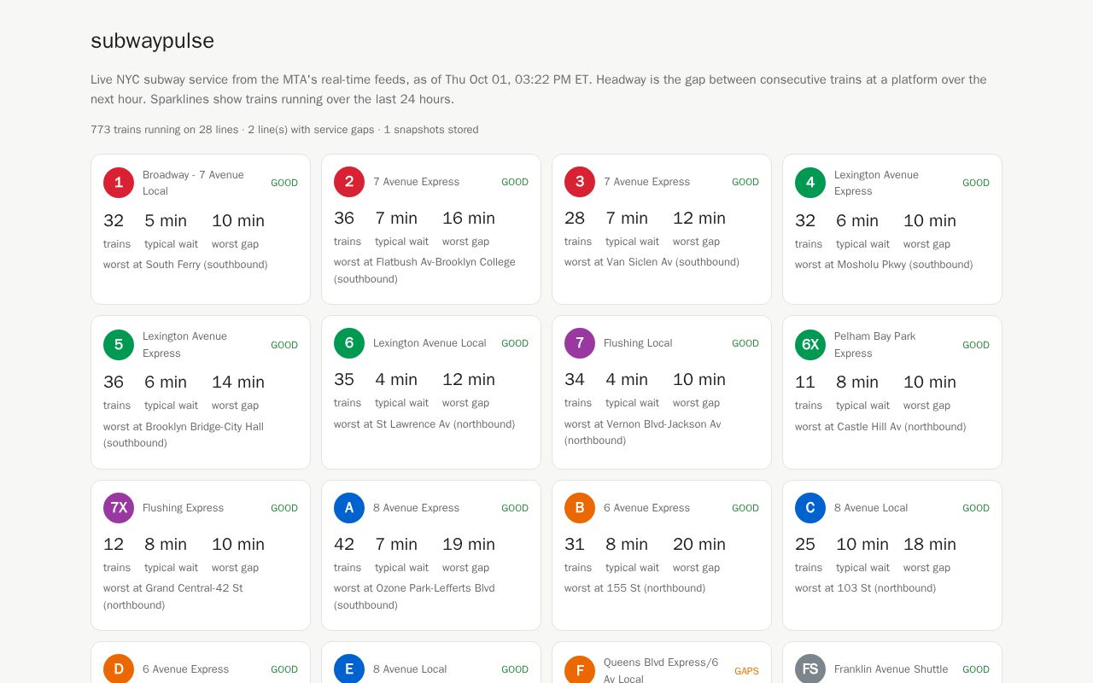Click the subwaypulse page title
Screen dimensions: 1093x683
152,41
